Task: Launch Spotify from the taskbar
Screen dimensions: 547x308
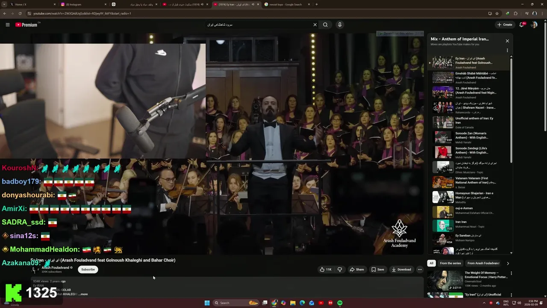Action: coord(340,303)
